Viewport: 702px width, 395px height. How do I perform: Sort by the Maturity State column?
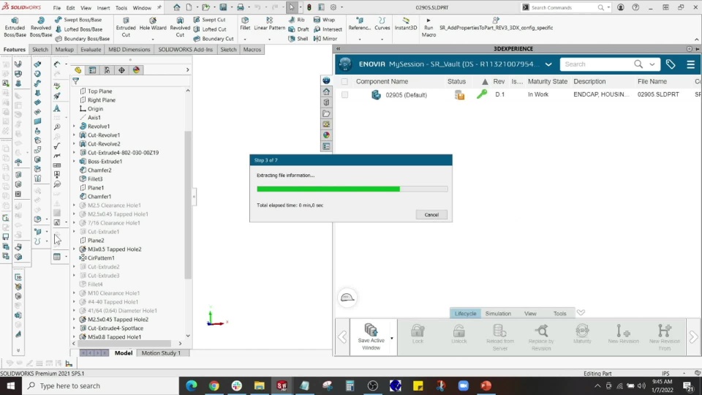coord(547,81)
